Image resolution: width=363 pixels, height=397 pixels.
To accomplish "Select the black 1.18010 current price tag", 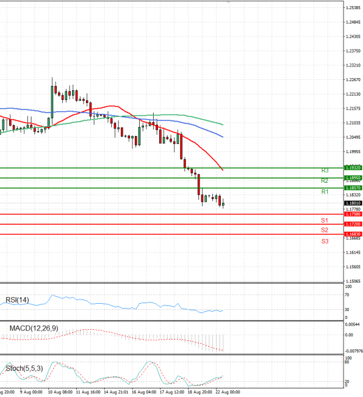I will point(353,203).
